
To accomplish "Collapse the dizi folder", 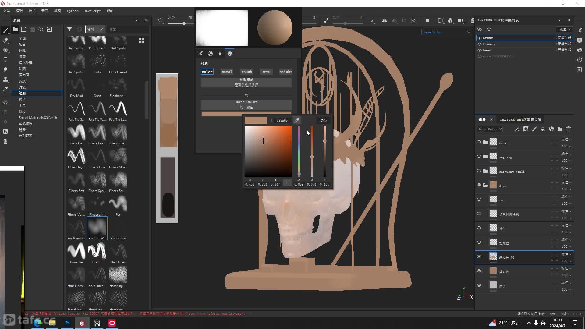I will 486,185.
